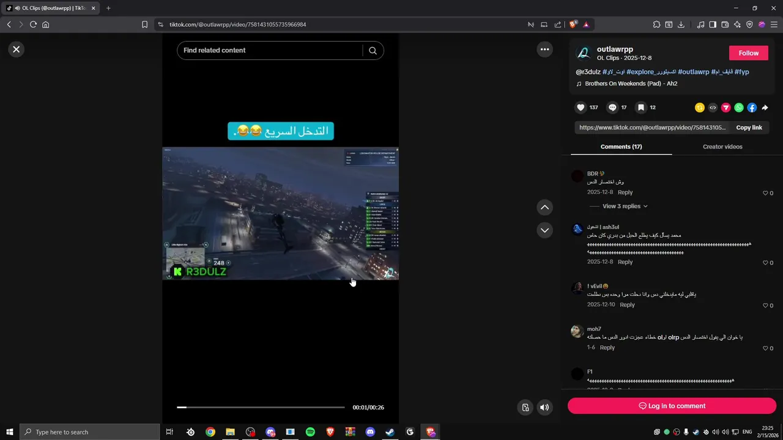Screen dimensions: 783x440
Task: Select the Comments (17) tab
Action: tap(621, 147)
